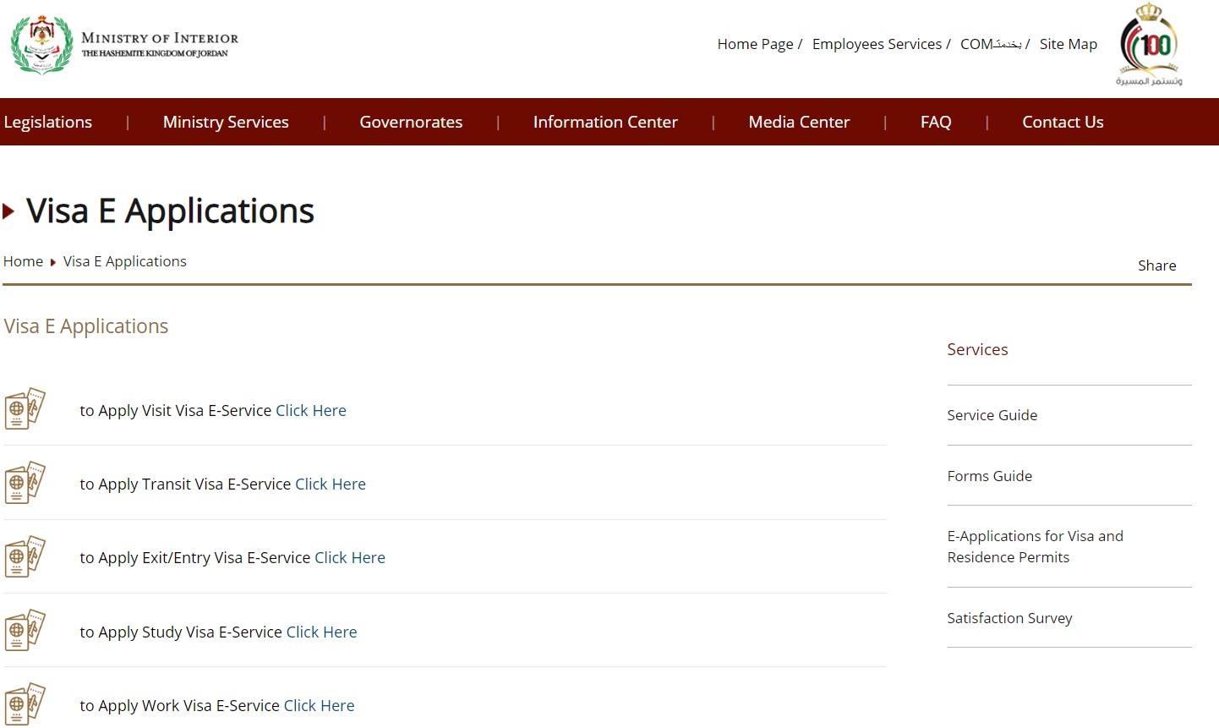Click the Share button
The width and height of the screenshot is (1219, 728).
[1156, 265]
